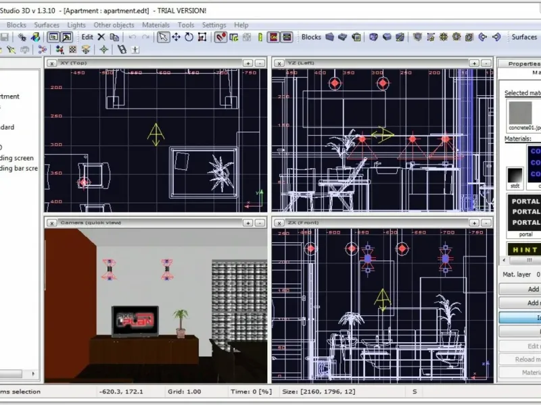Open the Settings menu
The height and width of the screenshot is (405, 541).
click(214, 25)
